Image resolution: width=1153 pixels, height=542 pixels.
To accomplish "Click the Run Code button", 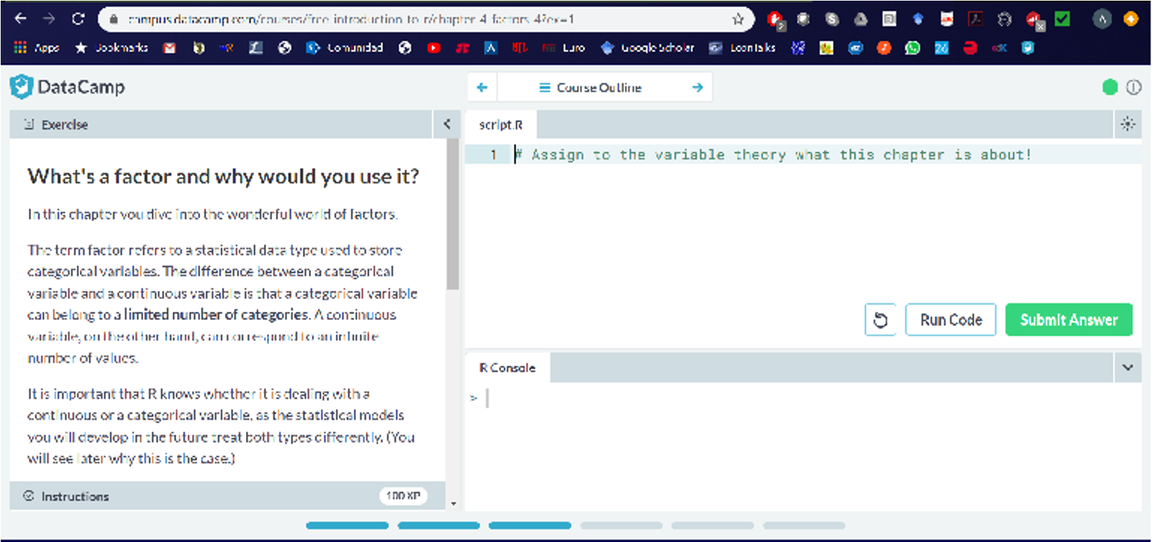I will [x=951, y=320].
